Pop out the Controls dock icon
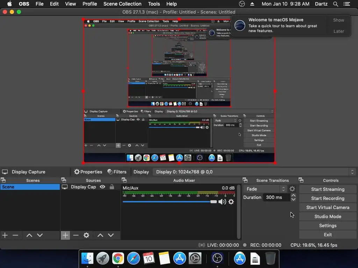Viewport: 358px width, 268px height. (x=301, y=180)
